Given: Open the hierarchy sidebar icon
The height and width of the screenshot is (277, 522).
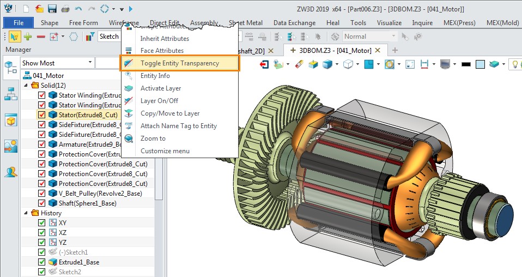Looking at the screenshot, I should click(x=11, y=94).
